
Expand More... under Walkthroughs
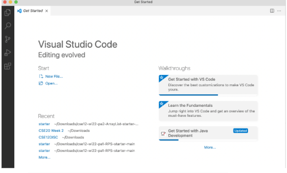210,147
